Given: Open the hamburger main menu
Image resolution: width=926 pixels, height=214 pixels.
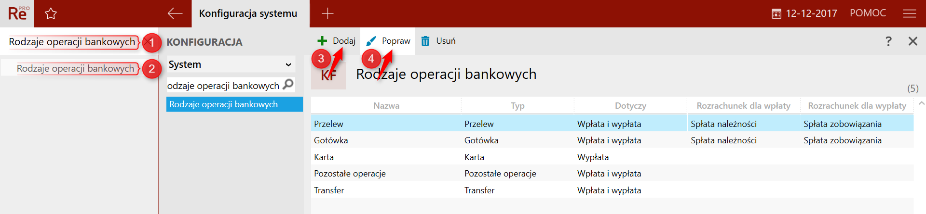Looking at the screenshot, I should click(x=910, y=13).
